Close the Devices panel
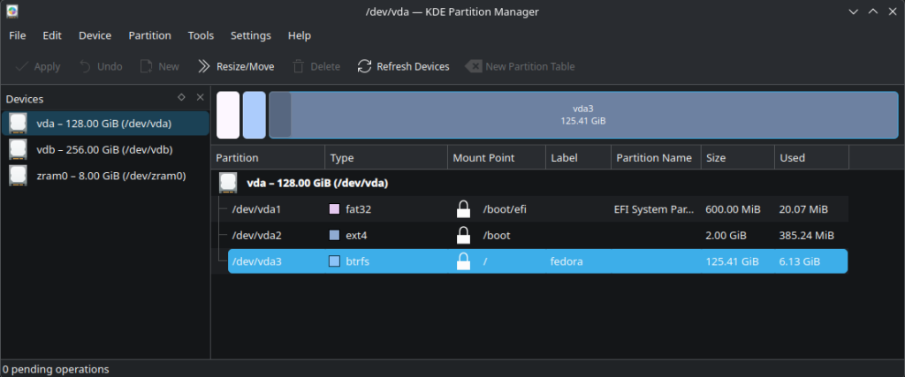905x377 pixels. click(x=201, y=97)
